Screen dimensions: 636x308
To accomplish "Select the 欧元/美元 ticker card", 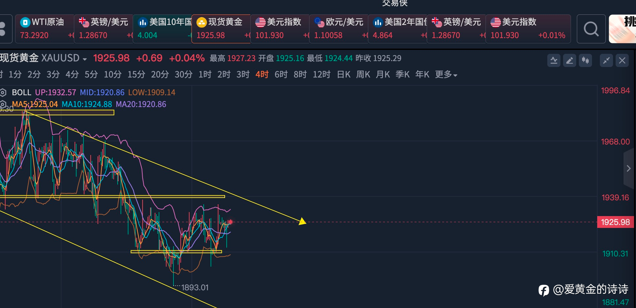I will point(338,29).
